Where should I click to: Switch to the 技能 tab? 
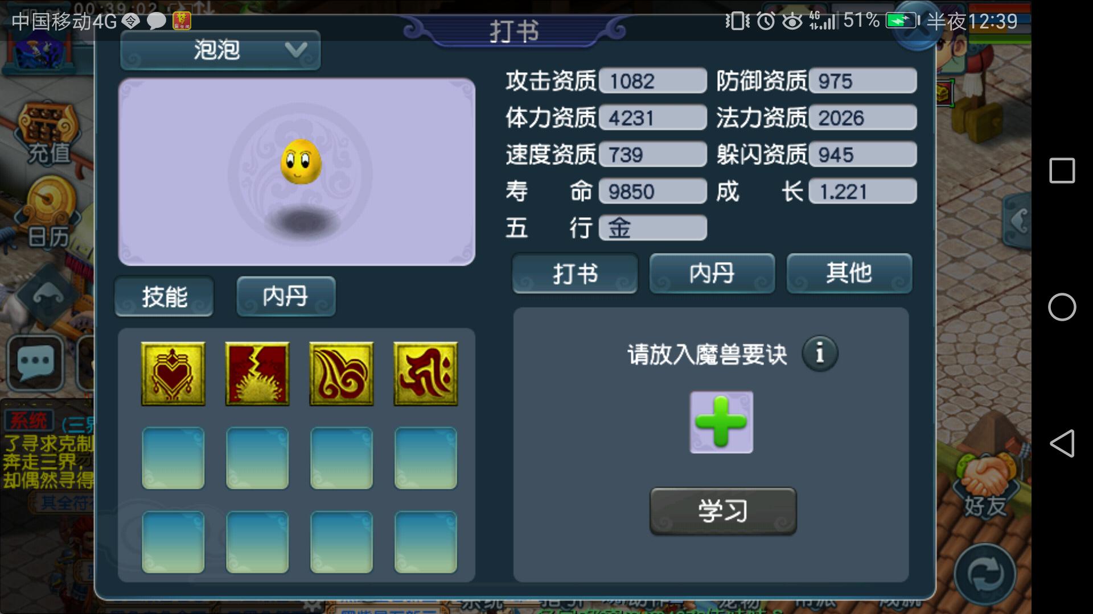165,296
